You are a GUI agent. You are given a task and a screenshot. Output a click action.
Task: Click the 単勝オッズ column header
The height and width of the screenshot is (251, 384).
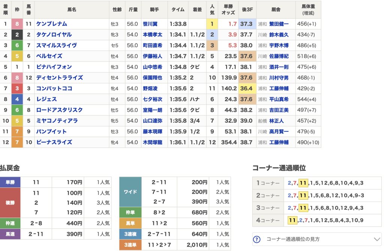coord(228,9)
